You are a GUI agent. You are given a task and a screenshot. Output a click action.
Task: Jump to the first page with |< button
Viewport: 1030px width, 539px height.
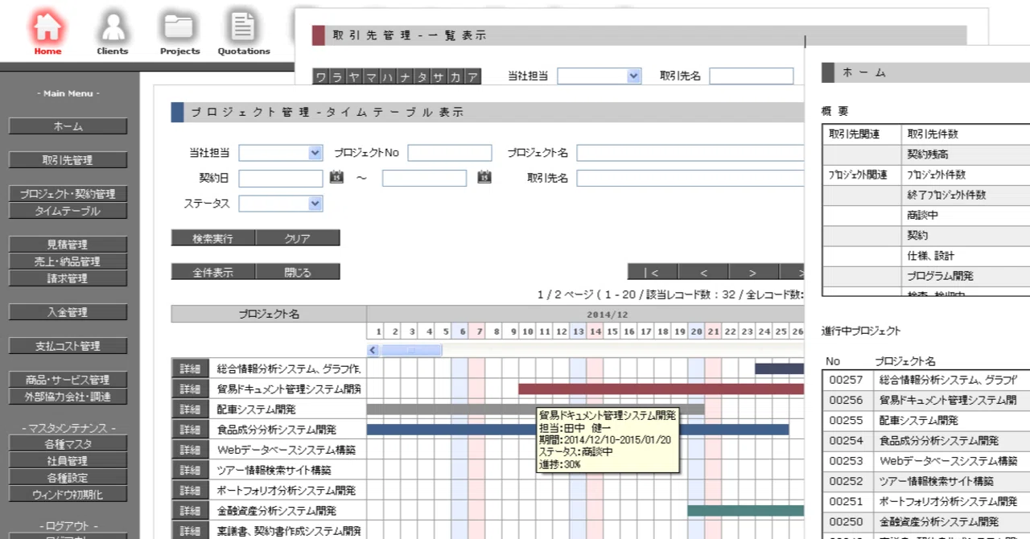click(x=653, y=272)
